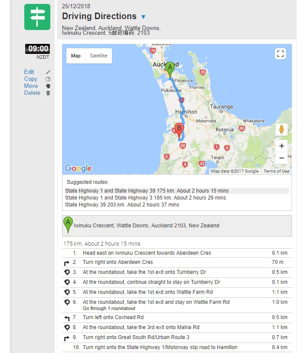Image resolution: width=308 pixels, height=353 pixels.
Task: Click the move hand icon
Action: coord(48,86)
